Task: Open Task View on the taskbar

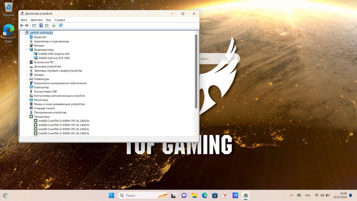Action: tap(174, 195)
